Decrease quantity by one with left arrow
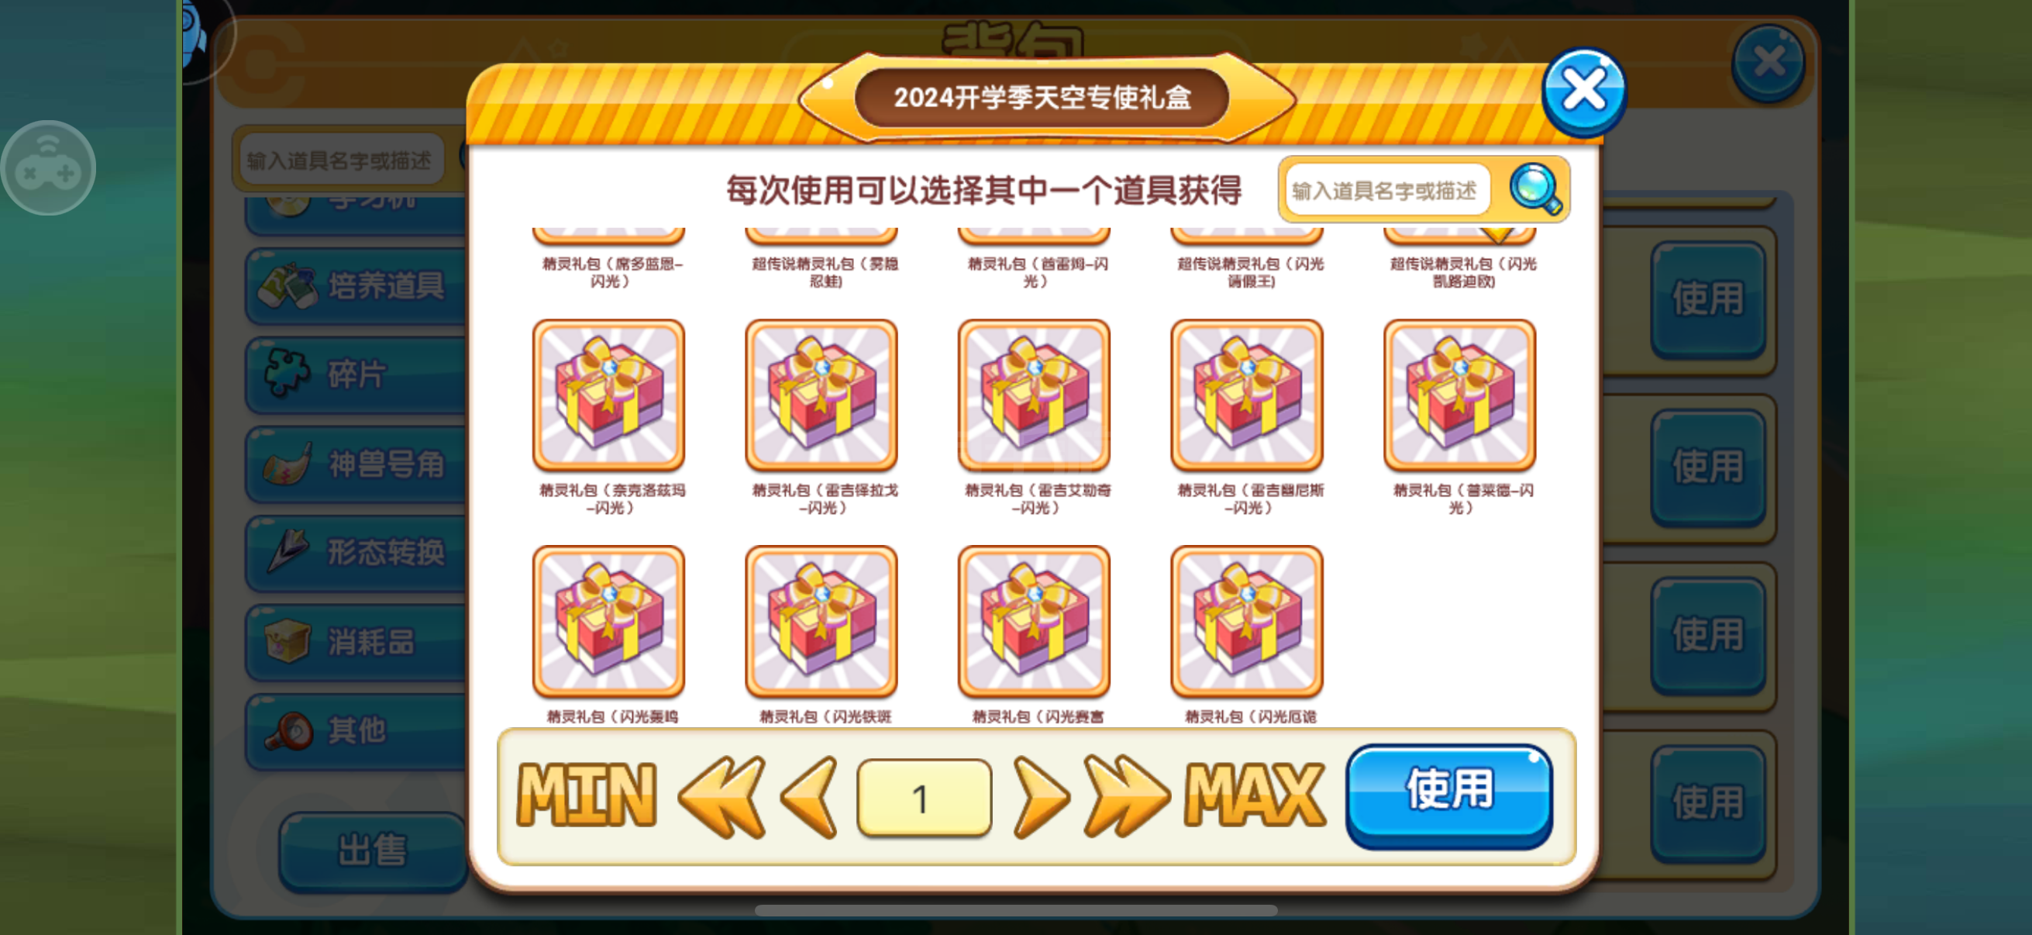The width and height of the screenshot is (2032, 935). (x=809, y=796)
